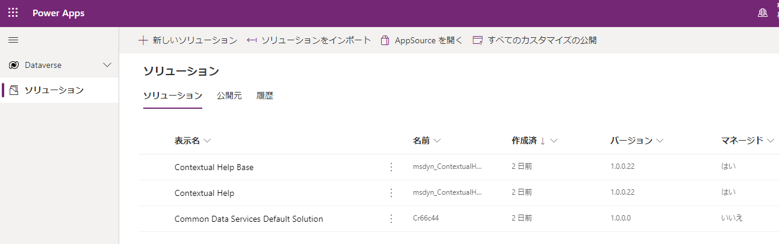Click 2 日前 in Common Data Services row
The image size is (779, 244).
[522, 219]
